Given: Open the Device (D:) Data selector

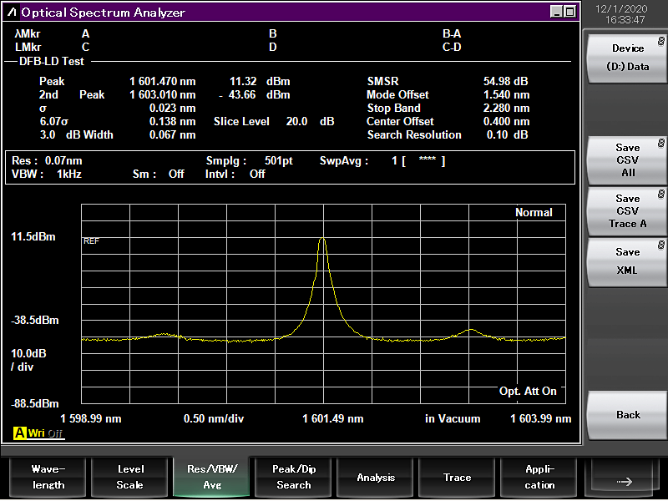Looking at the screenshot, I should (627, 58).
